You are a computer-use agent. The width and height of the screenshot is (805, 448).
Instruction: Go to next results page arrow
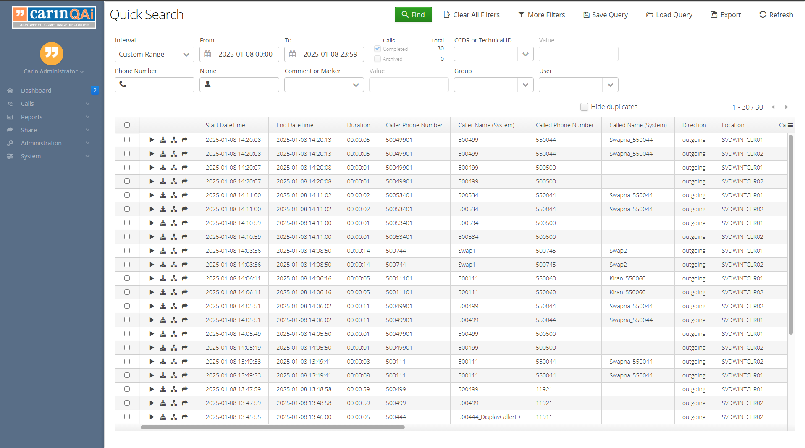pyautogui.click(x=787, y=107)
